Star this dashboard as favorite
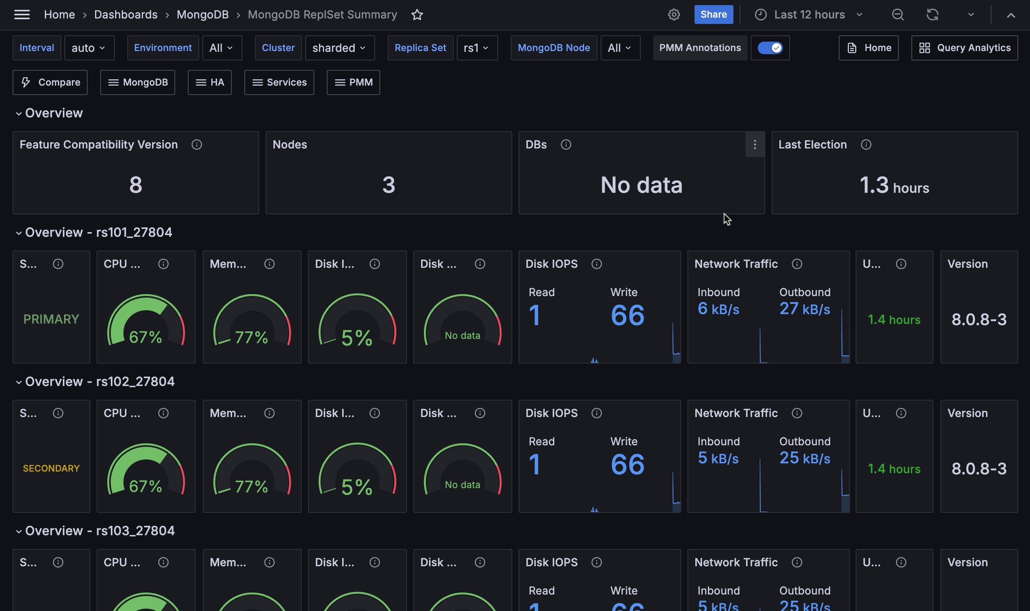This screenshot has width=1030, height=611. 417,15
